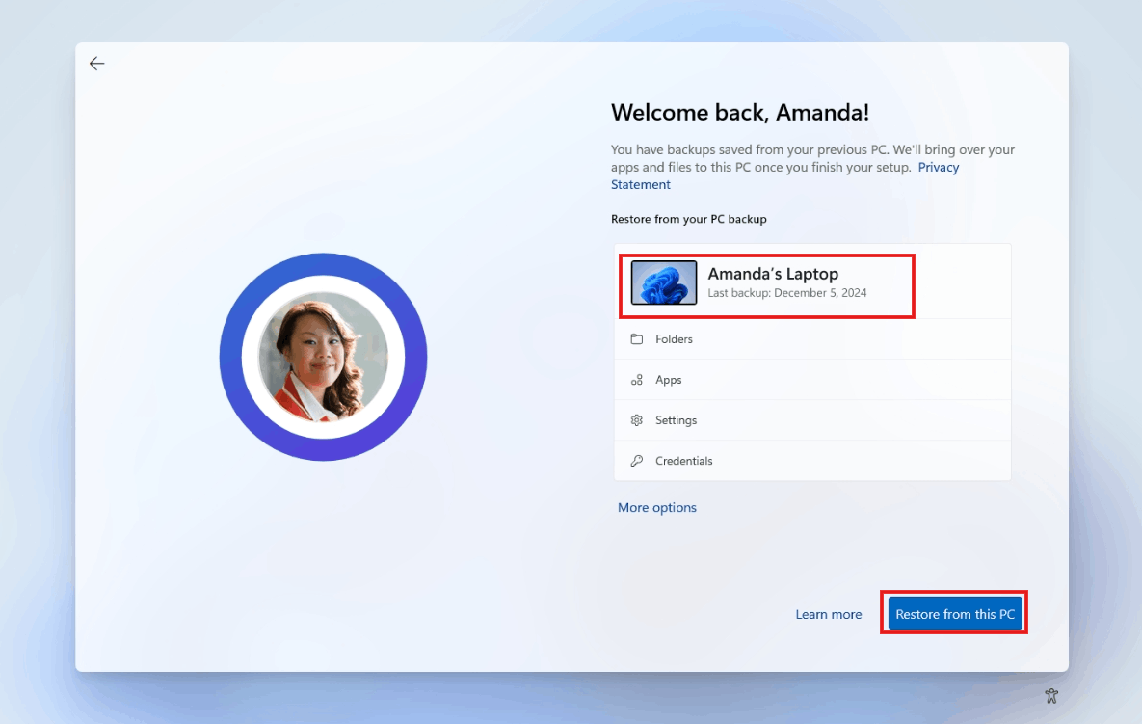This screenshot has width=1142, height=724.
Task: Select the Apps row
Action: click(x=812, y=380)
